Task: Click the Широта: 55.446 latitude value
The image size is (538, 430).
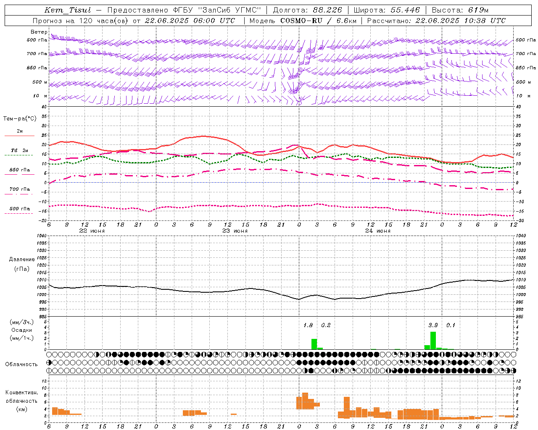Action: [386, 10]
